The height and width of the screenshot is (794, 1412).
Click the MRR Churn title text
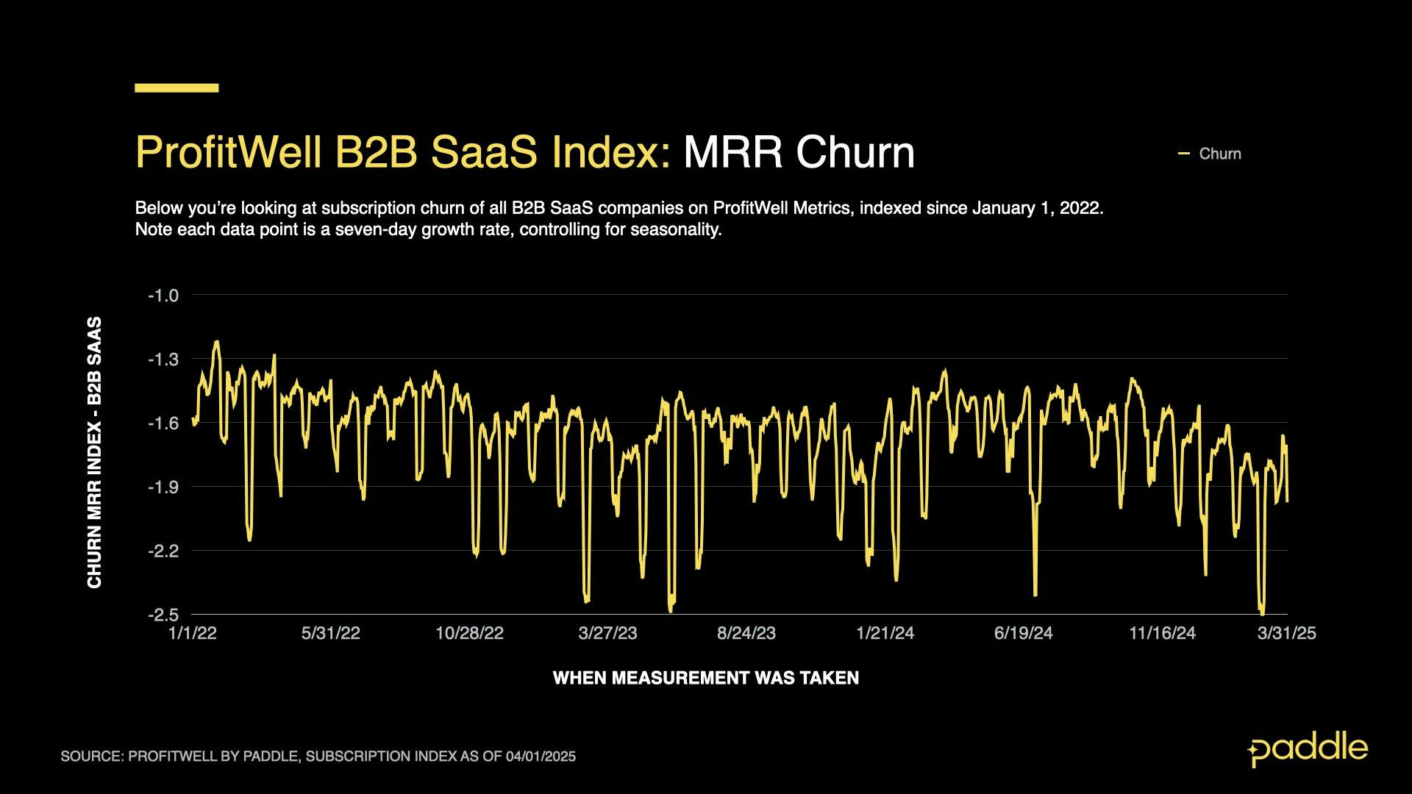point(799,152)
